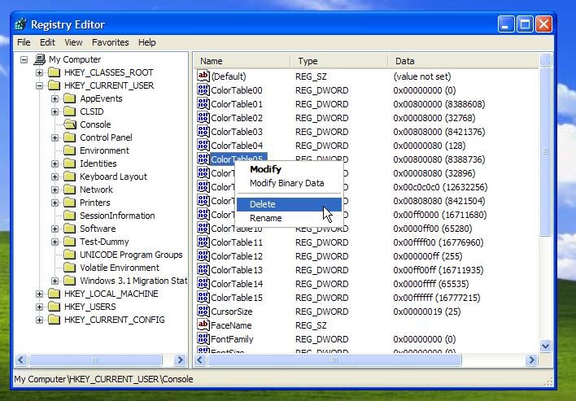Click the string icon beside FaceName
Screen dimensions: 576x401
(203, 325)
